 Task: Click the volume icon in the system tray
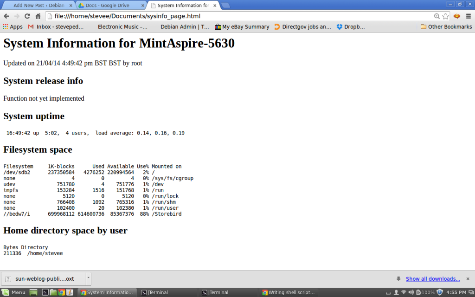pyautogui.click(x=411, y=292)
